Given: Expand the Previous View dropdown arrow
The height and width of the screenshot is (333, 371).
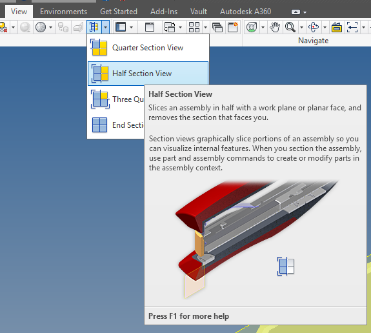Looking at the screenshot, I should [364, 27].
